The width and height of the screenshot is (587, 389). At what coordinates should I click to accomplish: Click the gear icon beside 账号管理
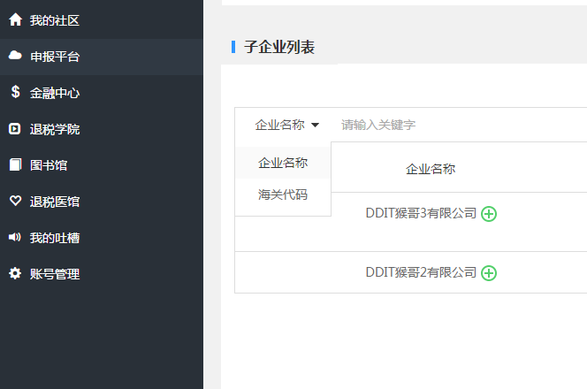15,274
